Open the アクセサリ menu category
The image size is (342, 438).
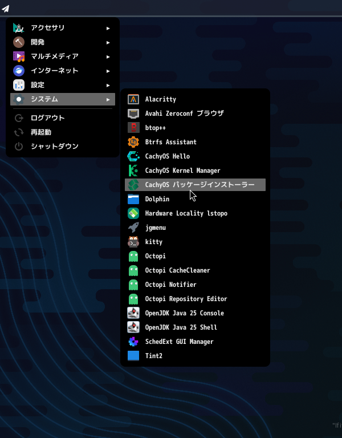click(x=63, y=28)
